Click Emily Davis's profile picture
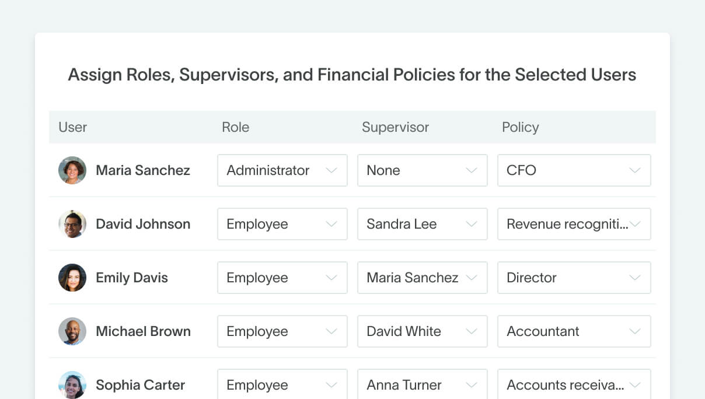This screenshot has width=705, height=399. click(72, 278)
